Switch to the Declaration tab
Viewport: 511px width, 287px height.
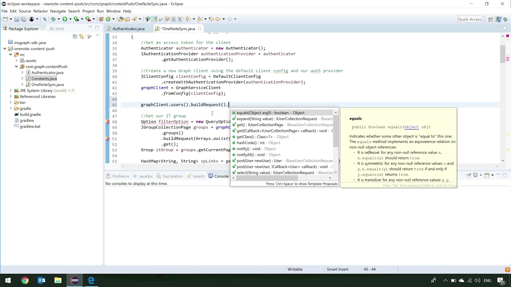[170, 176]
